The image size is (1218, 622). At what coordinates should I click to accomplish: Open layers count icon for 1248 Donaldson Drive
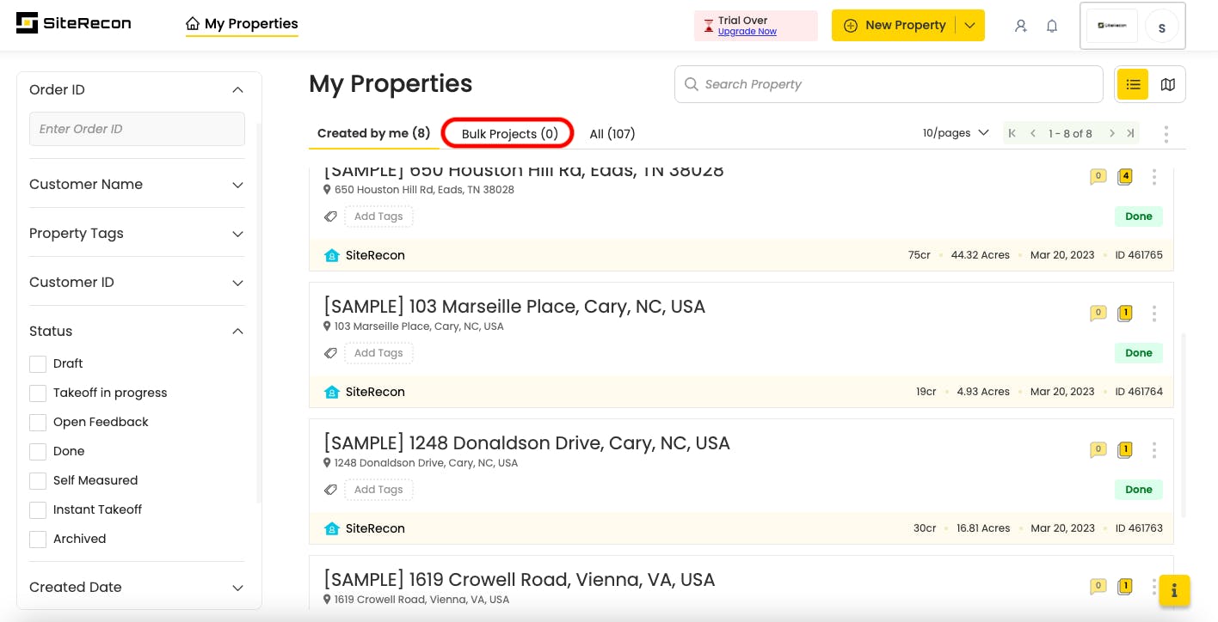[1124, 450]
